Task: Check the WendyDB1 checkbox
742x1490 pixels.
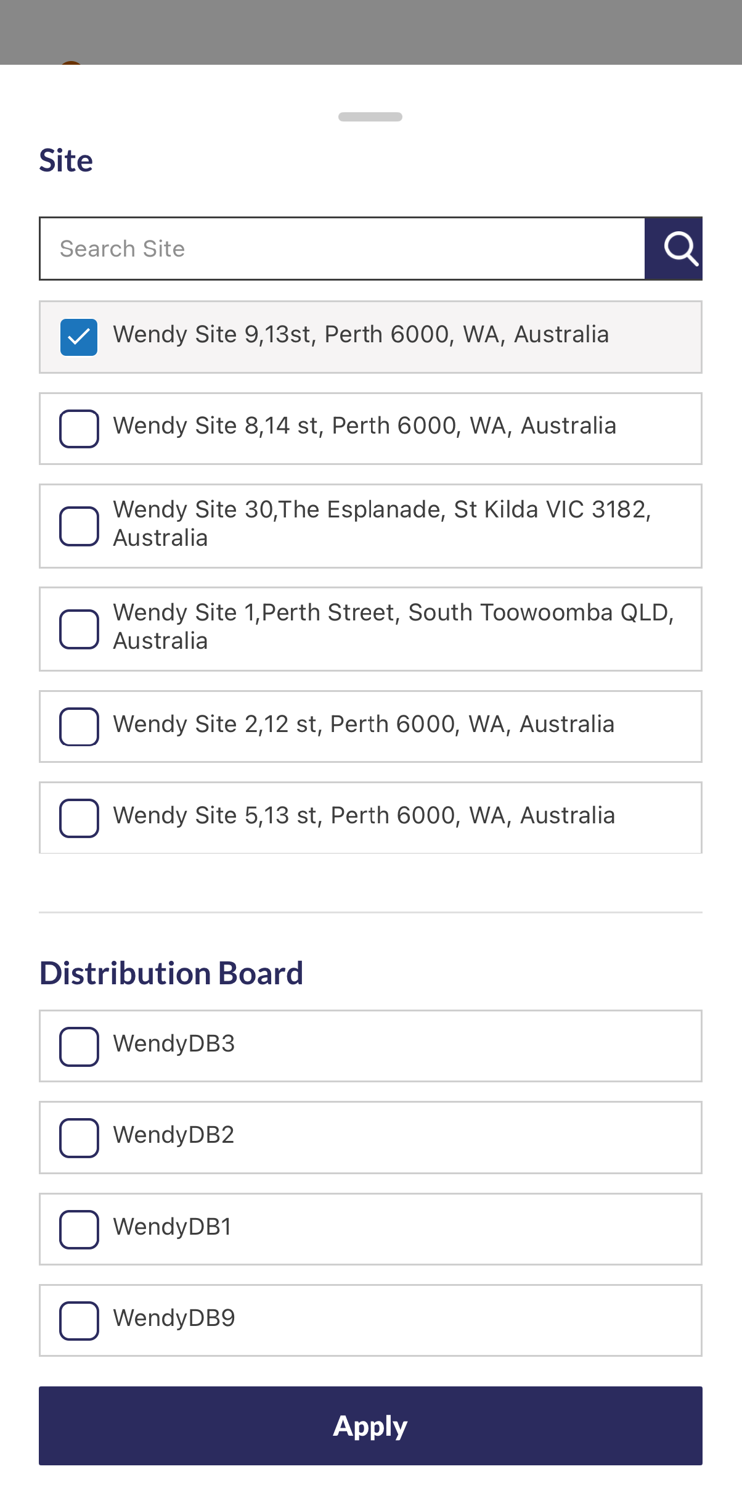Action: click(x=79, y=1229)
